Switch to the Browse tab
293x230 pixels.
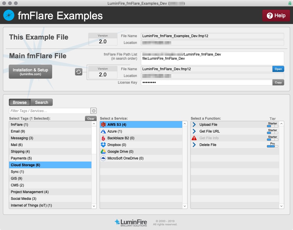(20, 102)
